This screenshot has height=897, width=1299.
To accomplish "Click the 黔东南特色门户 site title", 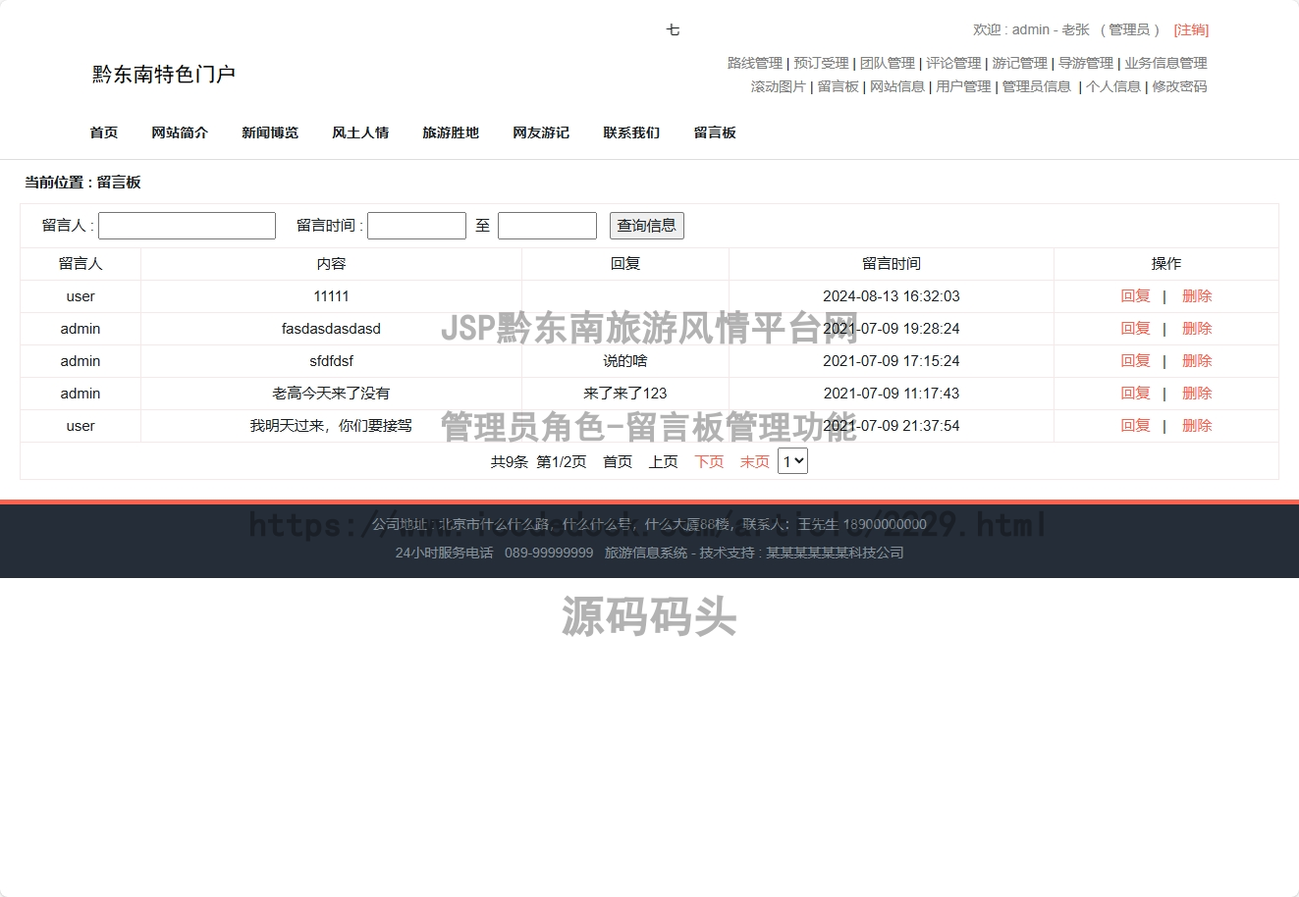I will click(x=164, y=75).
